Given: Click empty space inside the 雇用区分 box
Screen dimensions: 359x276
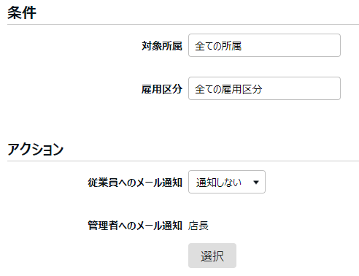Looking at the screenshot, I should pyautogui.click(x=301, y=88).
